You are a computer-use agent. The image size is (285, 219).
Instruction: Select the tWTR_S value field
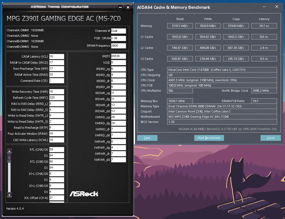(x=57, y=122)
